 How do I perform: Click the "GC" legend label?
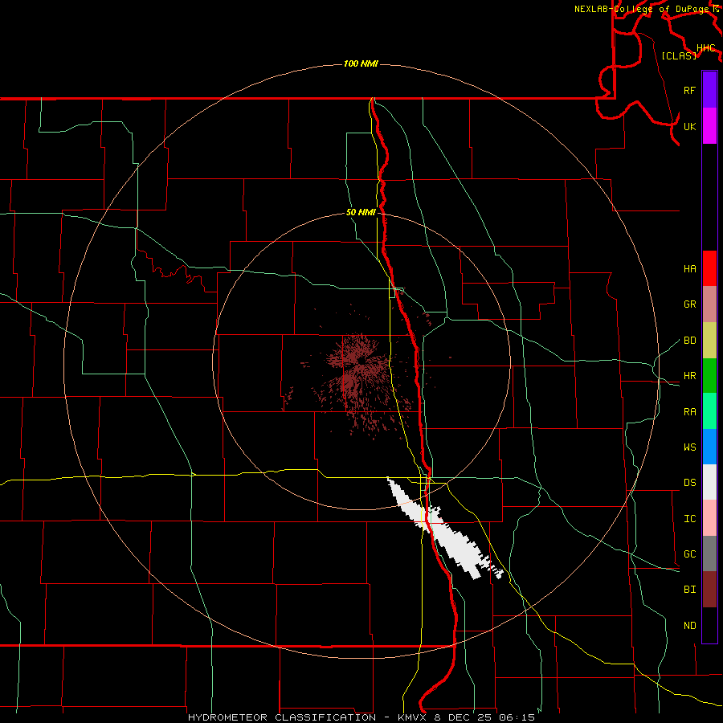(x=689, y=554)
